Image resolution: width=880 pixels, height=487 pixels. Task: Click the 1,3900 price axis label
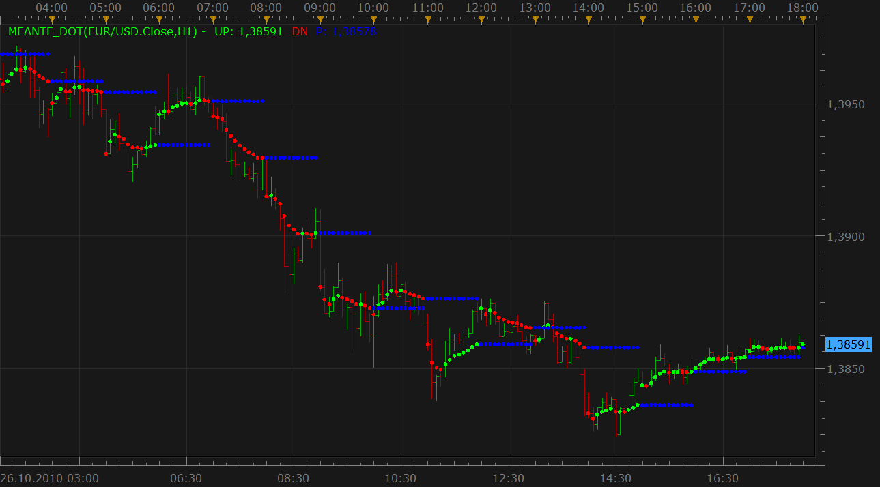click(845, 237)
